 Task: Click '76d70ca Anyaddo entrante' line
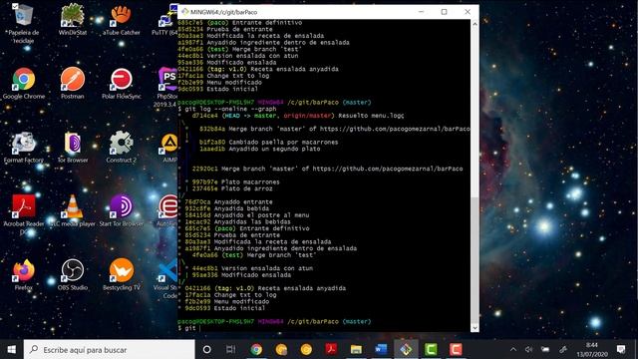coord(228,201)
